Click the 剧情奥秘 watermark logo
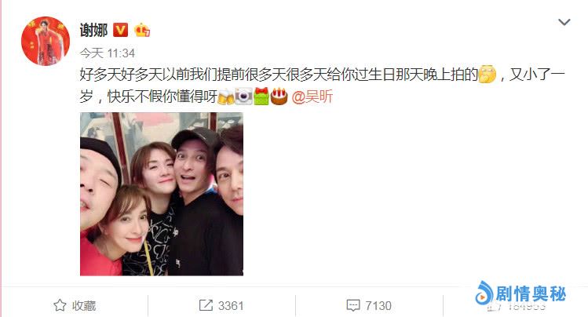 pos(520,293)
